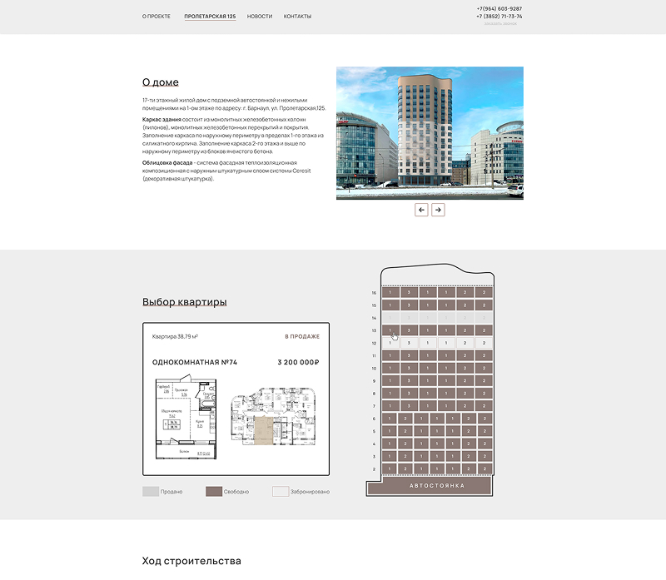Click the заказать звонок link
The width and height of the screenshot is (666, 580).
click(x=500, y=23)
